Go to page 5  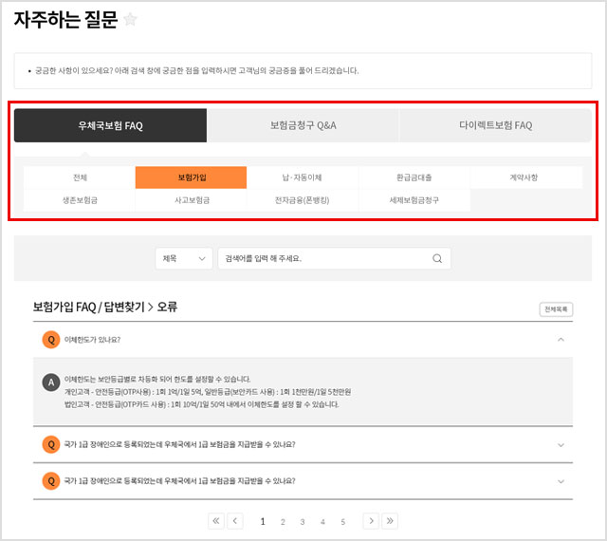342,522
